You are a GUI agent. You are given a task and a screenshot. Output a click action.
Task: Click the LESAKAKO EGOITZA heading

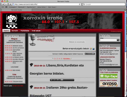[x=107, y=57]
